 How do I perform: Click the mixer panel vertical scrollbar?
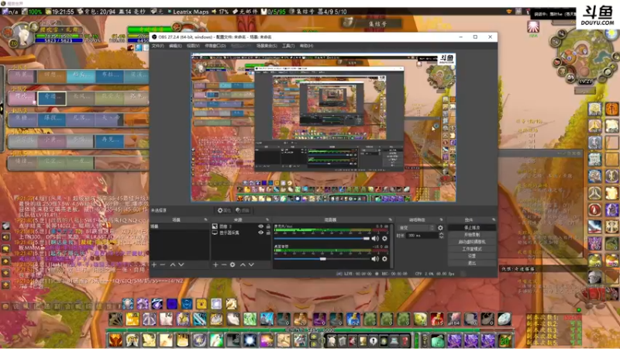[392, 245]
